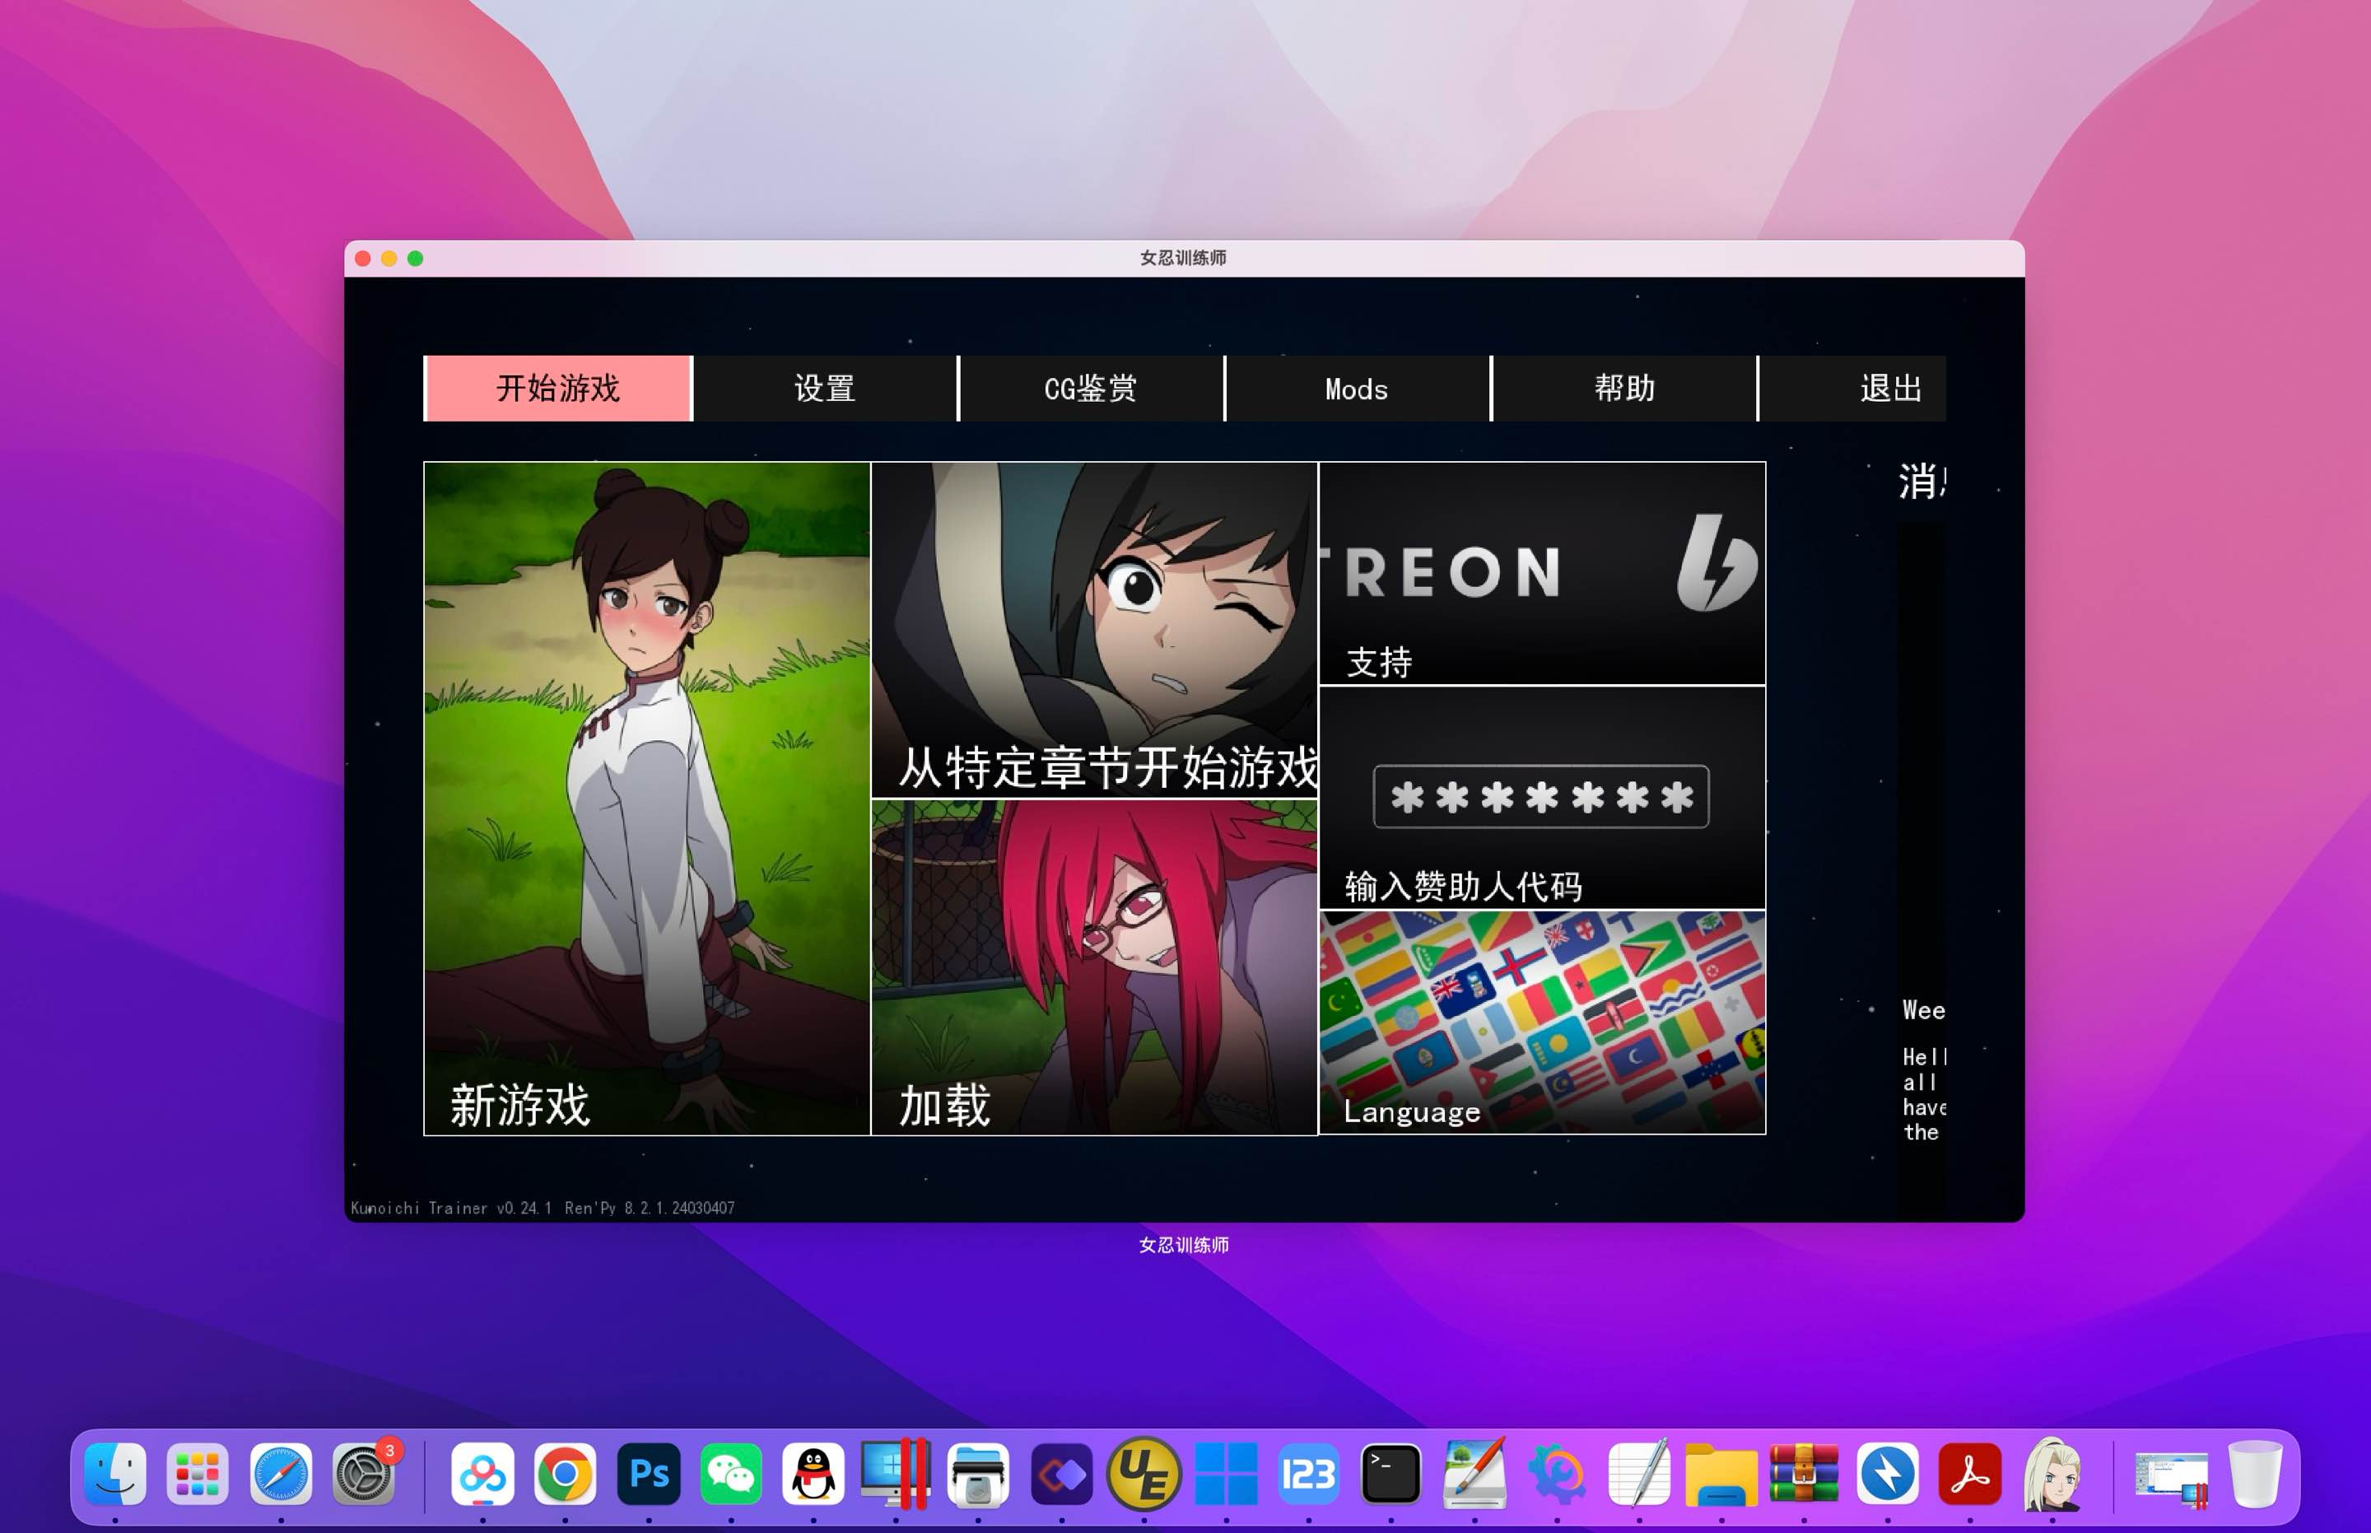The width and height of the screenshot is (2371, 1533).
Task: Click the Kunoichi Trainer version text
Action: (x=543, y=1208)
